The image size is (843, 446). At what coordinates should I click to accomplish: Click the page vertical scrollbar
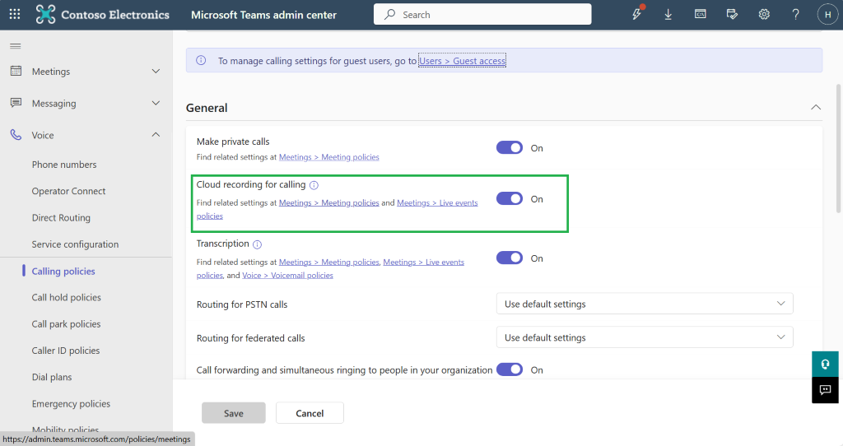839,148
